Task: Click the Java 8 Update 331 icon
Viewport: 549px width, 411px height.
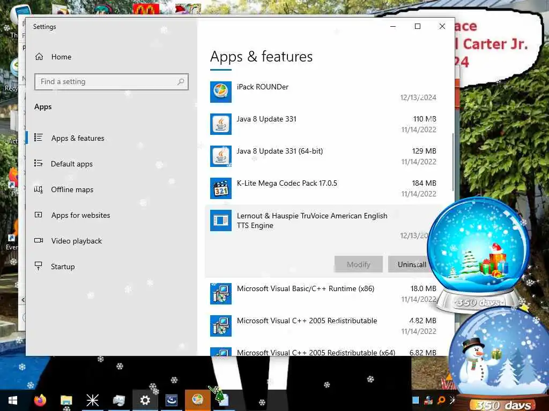Action: coord(220,124)
